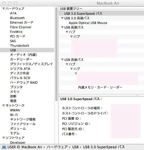
Task: Click USB in the bottom path bar
Action: [75, 147]
